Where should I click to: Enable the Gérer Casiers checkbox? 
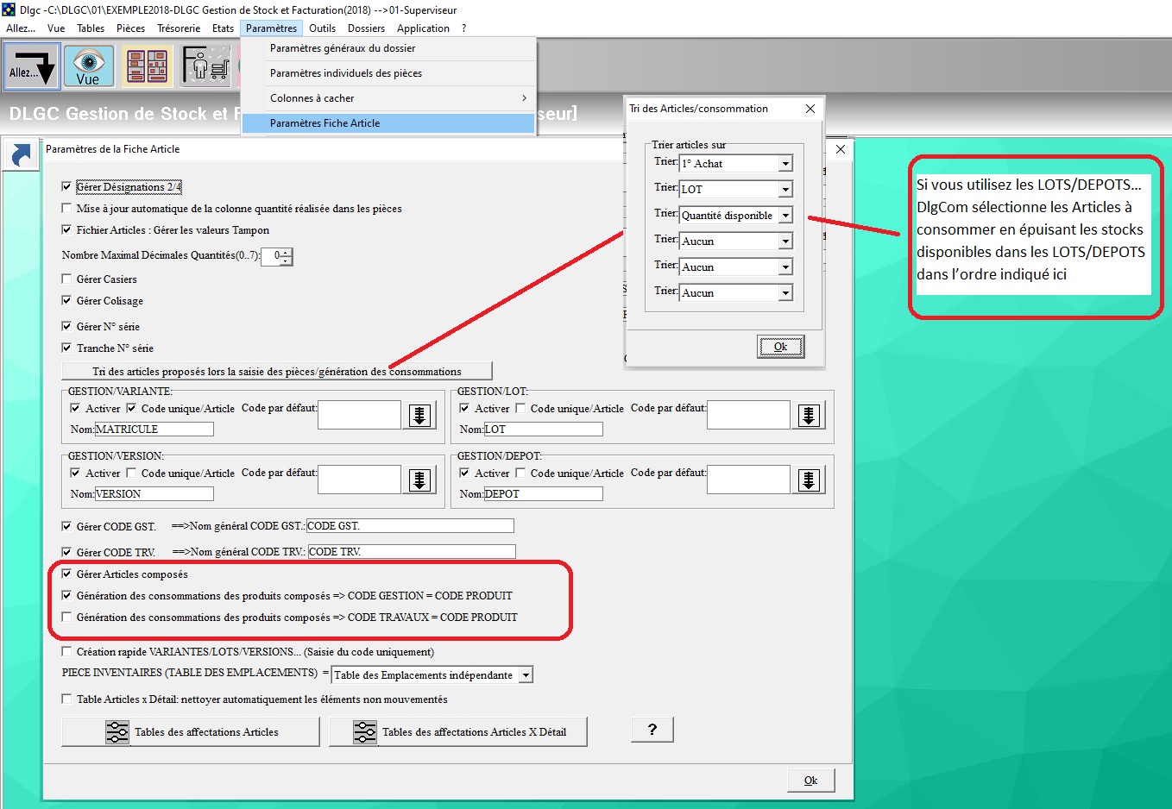click(66, 279)
